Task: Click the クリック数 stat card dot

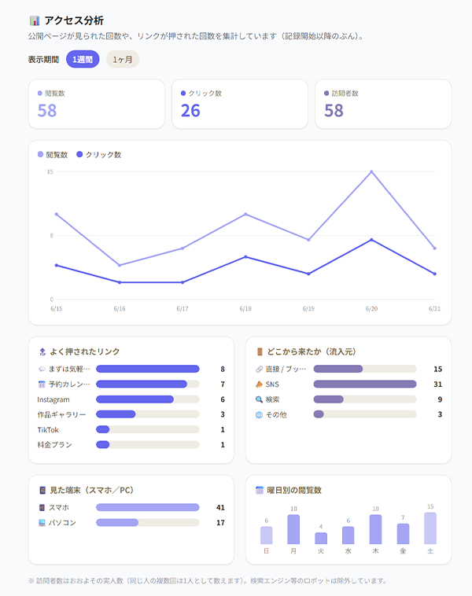Action: [x=183, y=93]
